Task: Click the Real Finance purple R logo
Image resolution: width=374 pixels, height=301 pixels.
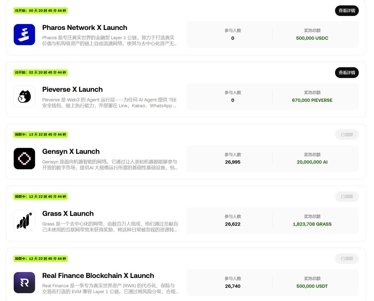Action: coord(24,283)
